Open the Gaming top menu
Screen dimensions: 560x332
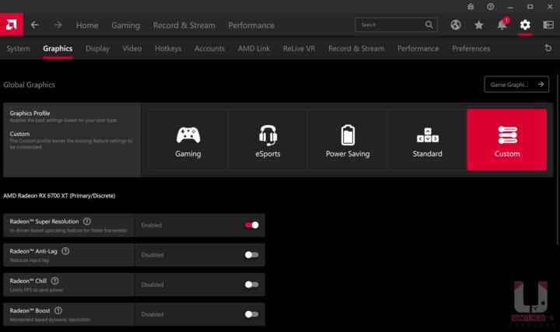(x=126, y=26)
